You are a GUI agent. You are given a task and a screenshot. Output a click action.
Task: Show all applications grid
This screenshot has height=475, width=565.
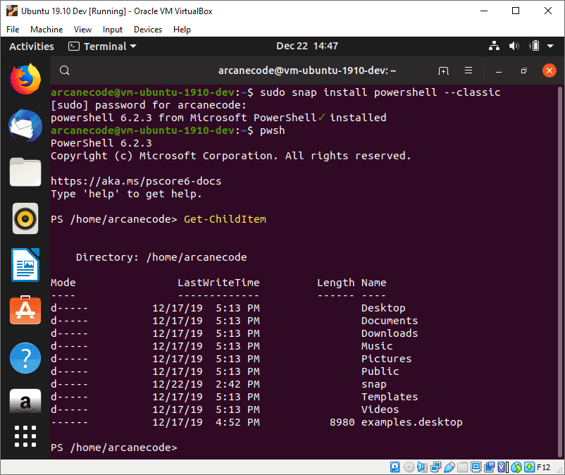[x=25, y=437]
